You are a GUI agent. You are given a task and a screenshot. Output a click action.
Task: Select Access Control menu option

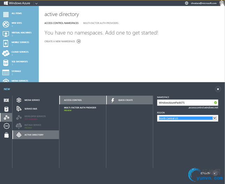pyautogui.click(x=83, y=100)
